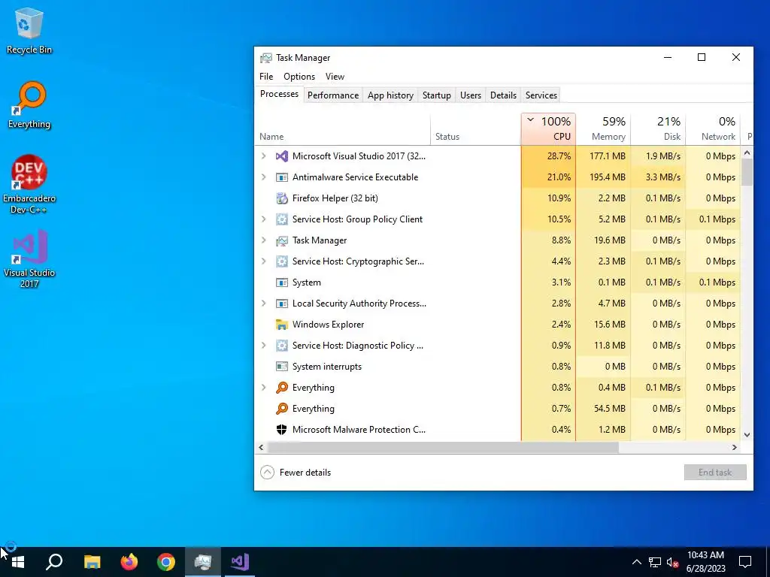770x577 pixels.
Task: Open the Windows Start menu
Action: click(x=18, y=562)
